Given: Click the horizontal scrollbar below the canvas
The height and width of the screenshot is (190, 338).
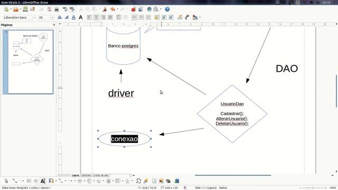Looking at the screenshot, I should coord(233,175).
